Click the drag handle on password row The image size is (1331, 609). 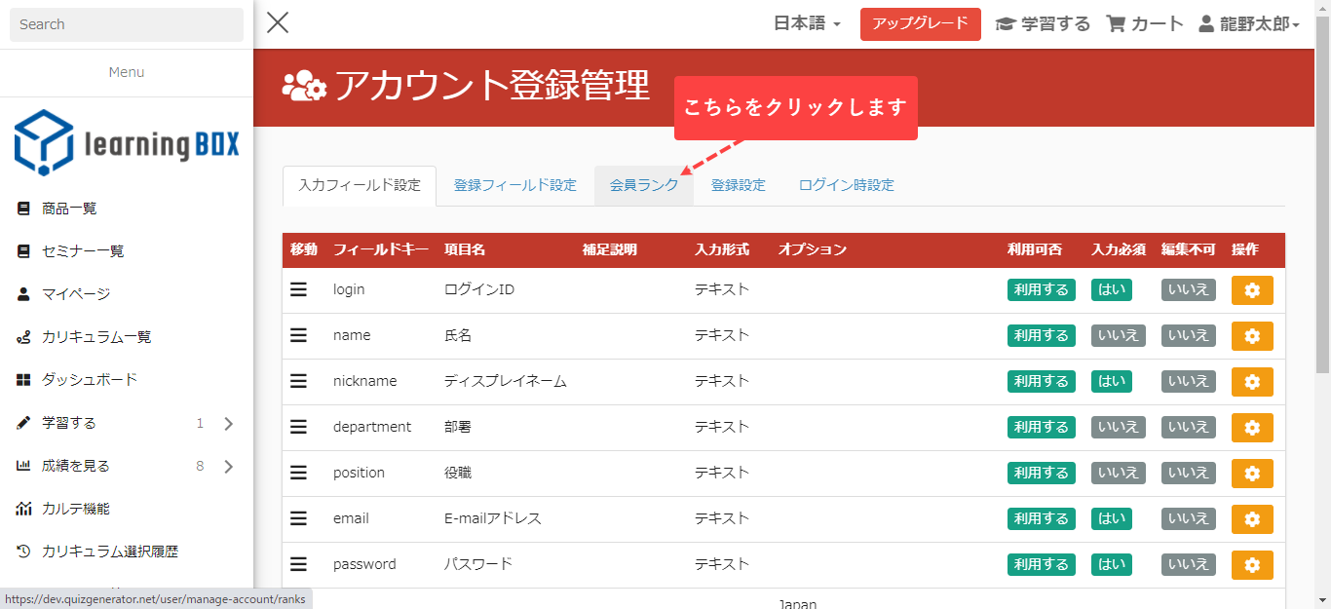pyautogui.click(x=298, y=564)
